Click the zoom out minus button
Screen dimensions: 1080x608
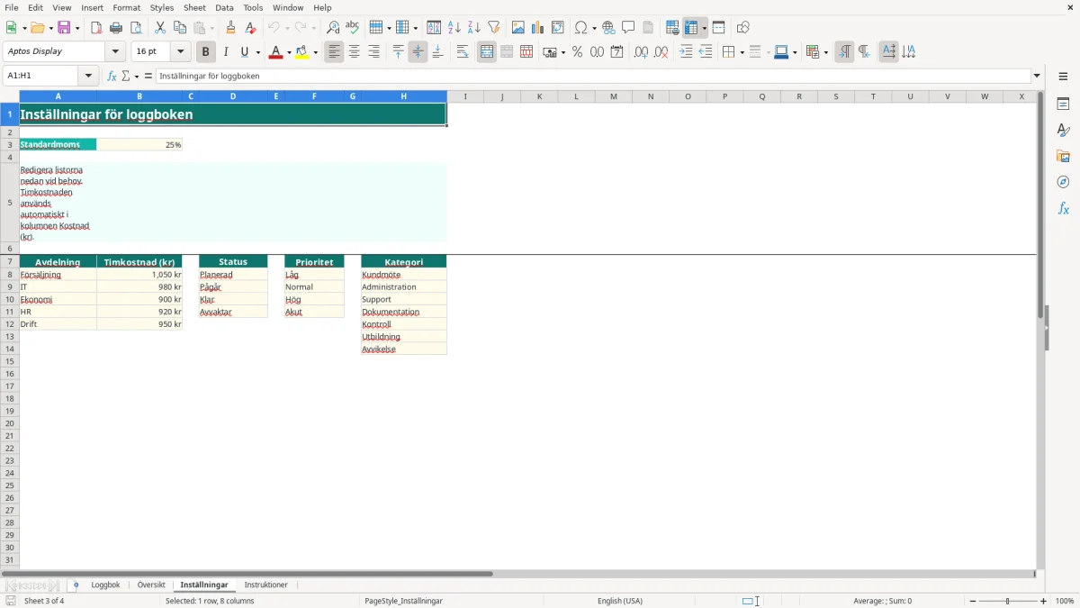[973, 601]
